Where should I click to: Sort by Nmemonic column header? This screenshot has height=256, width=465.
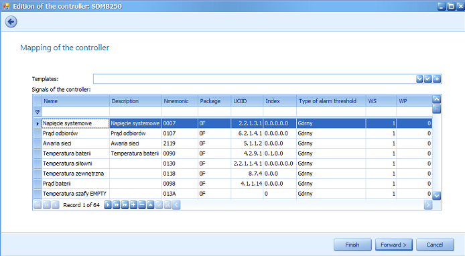pyautogui.click(x=180, y=101)
